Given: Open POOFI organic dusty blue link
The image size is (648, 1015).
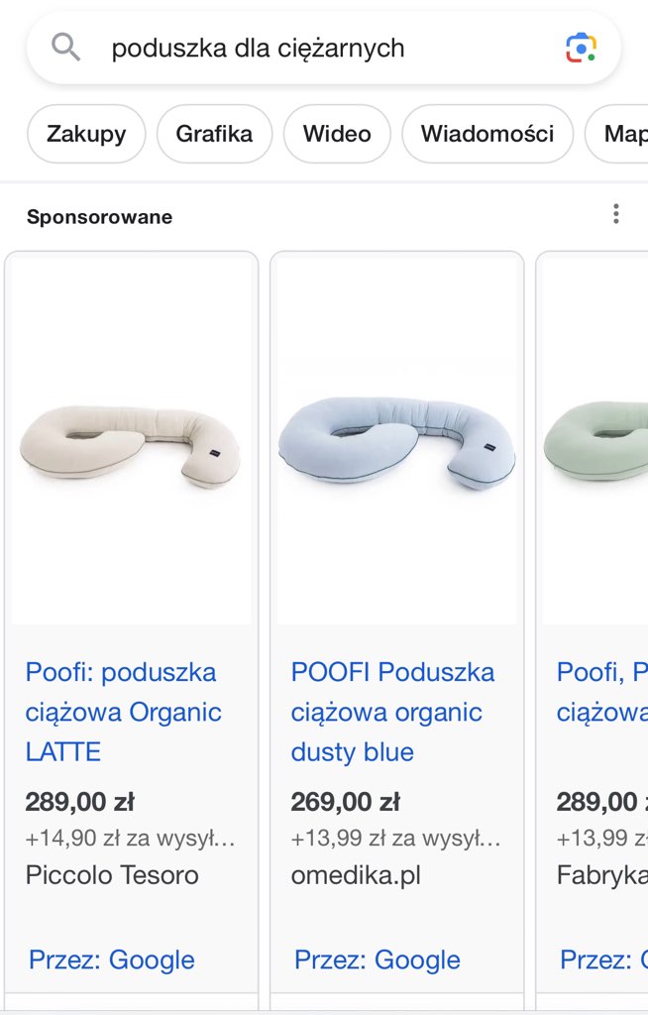Looking at the screenshot, I should click(392, 712).
